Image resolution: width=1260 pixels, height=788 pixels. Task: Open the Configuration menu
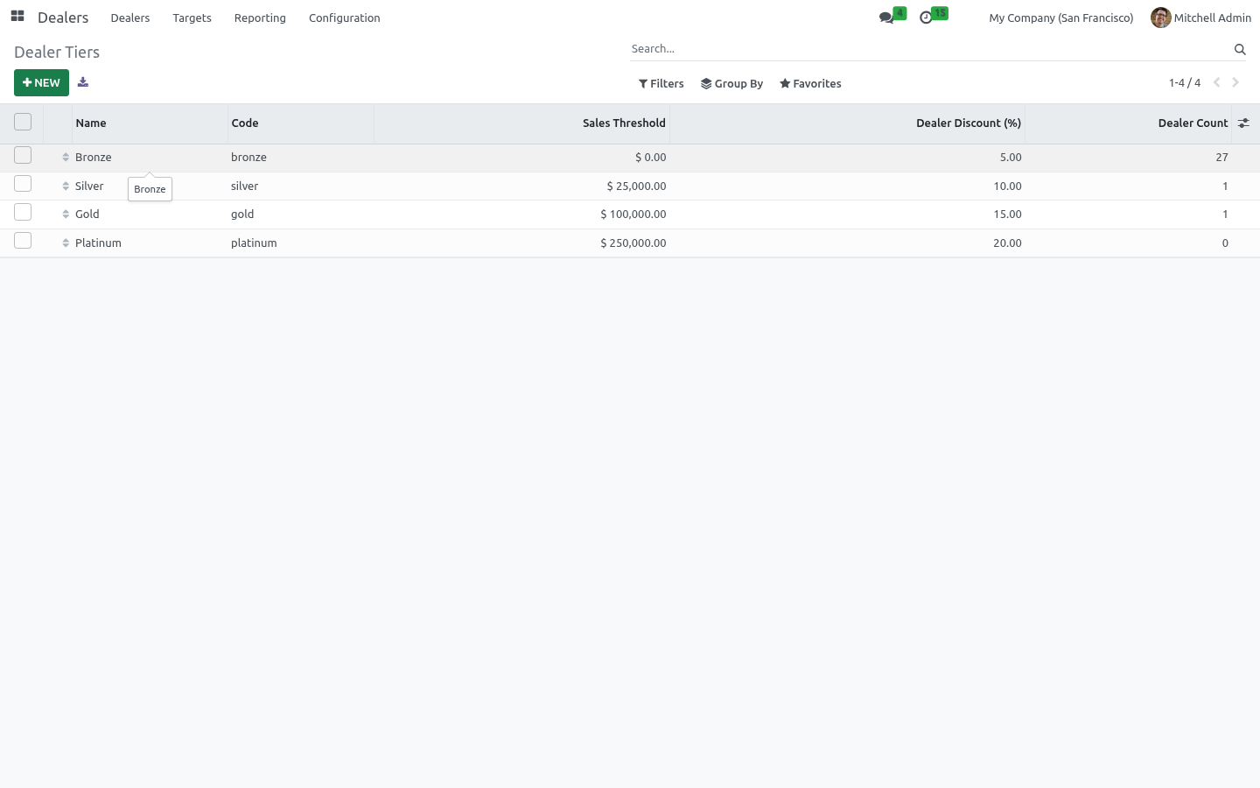(345, 18)
